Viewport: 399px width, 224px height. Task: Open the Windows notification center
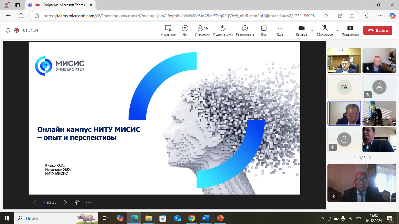(389, 218)
